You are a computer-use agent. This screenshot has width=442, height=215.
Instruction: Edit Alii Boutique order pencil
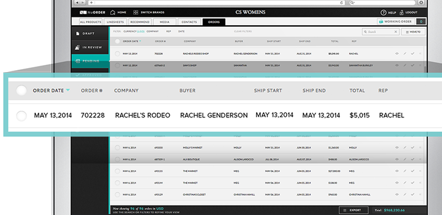[405, 159]
